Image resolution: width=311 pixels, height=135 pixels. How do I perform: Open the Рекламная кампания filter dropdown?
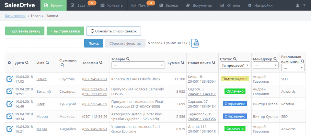point(293,67)
